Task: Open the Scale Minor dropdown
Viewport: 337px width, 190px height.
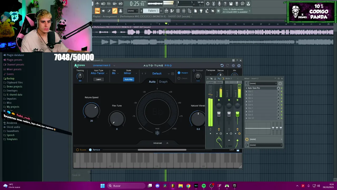Action: pos(130,73)
